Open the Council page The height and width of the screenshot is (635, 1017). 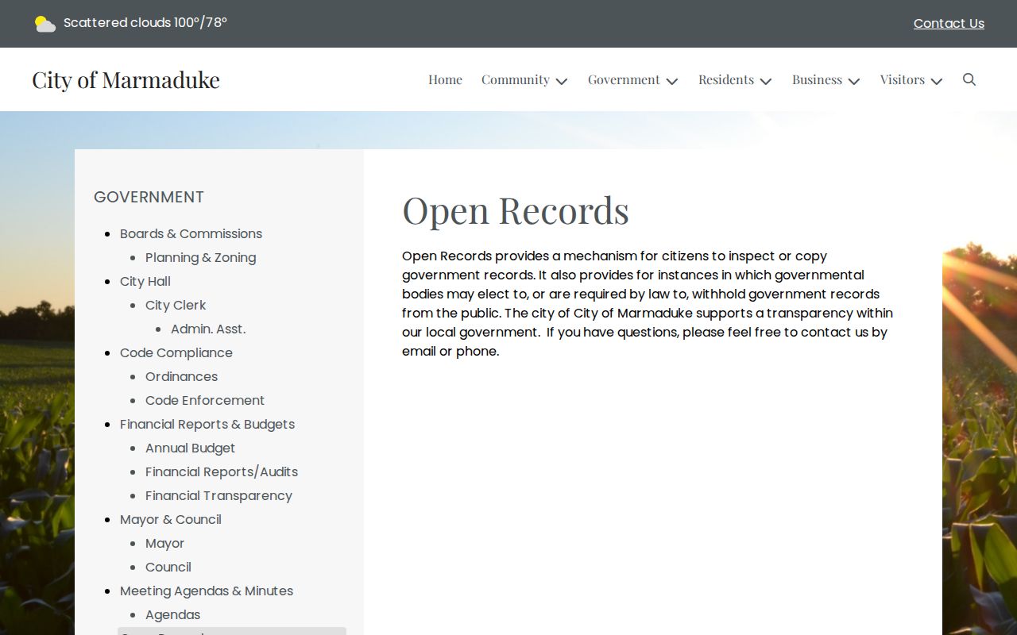click(x=168, y=567)
